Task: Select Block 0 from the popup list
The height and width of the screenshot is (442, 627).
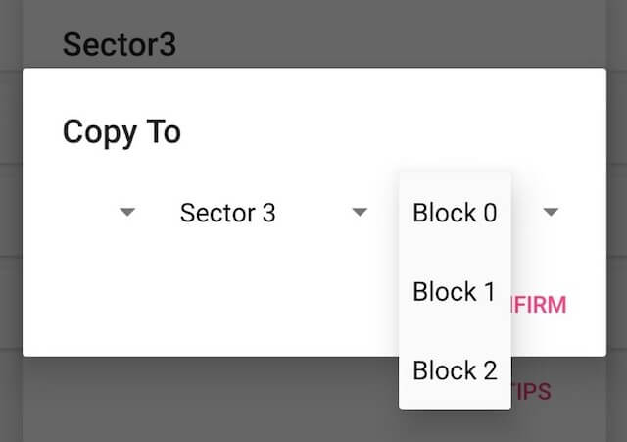Action: pos(455,213)
